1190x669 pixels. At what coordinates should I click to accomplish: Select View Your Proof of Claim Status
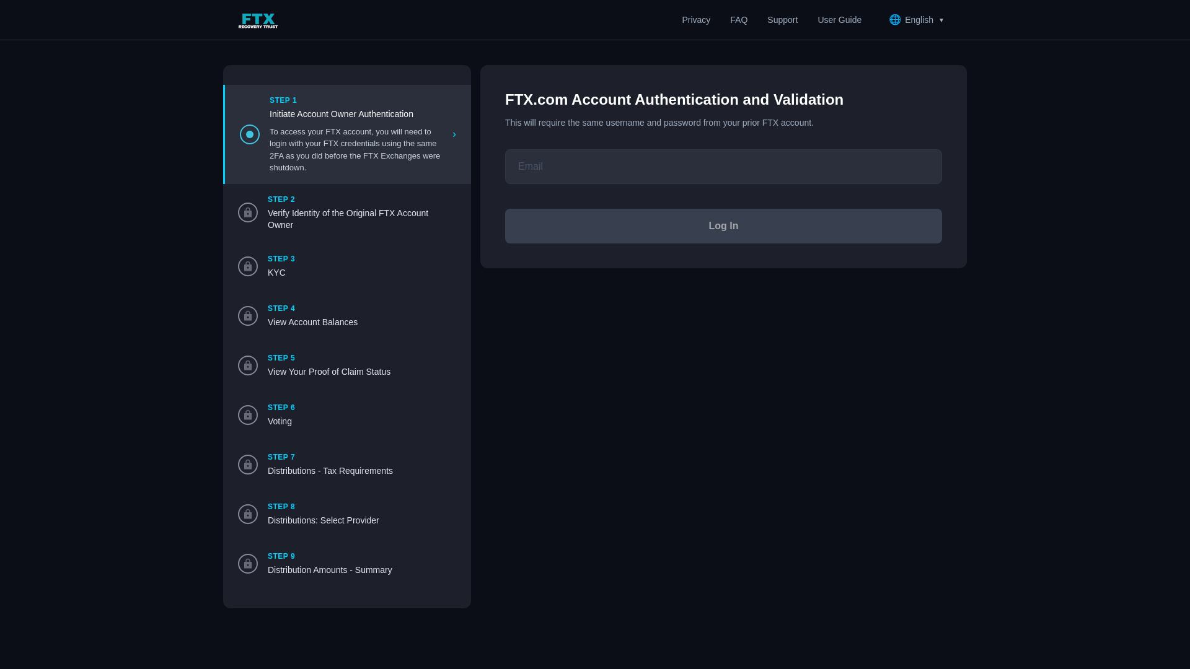(329, 372)
